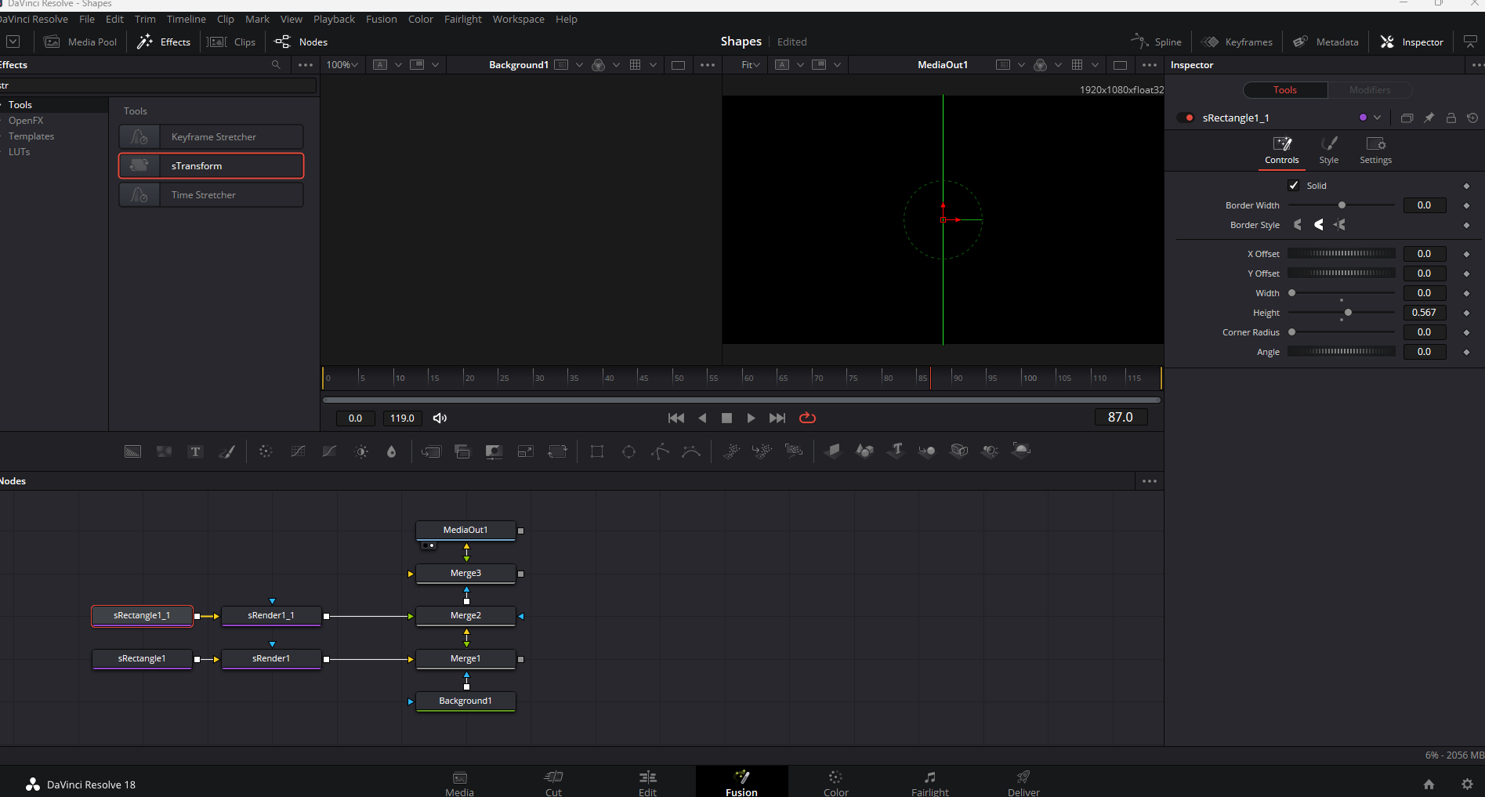Screen dimensions: 1485x797
Task: Open the left viewer options menu
Action: tap(708, 65)
